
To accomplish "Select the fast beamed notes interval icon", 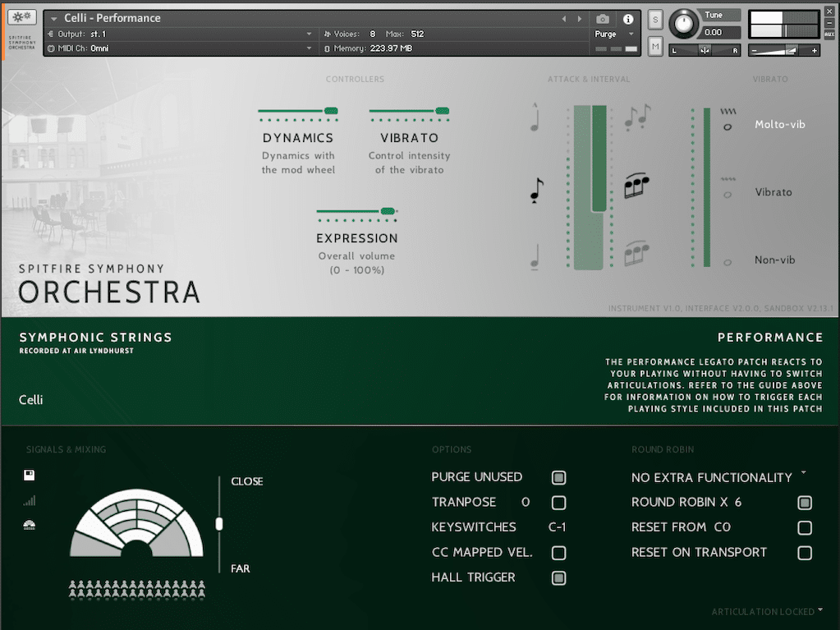I will (x=636, y=186).
